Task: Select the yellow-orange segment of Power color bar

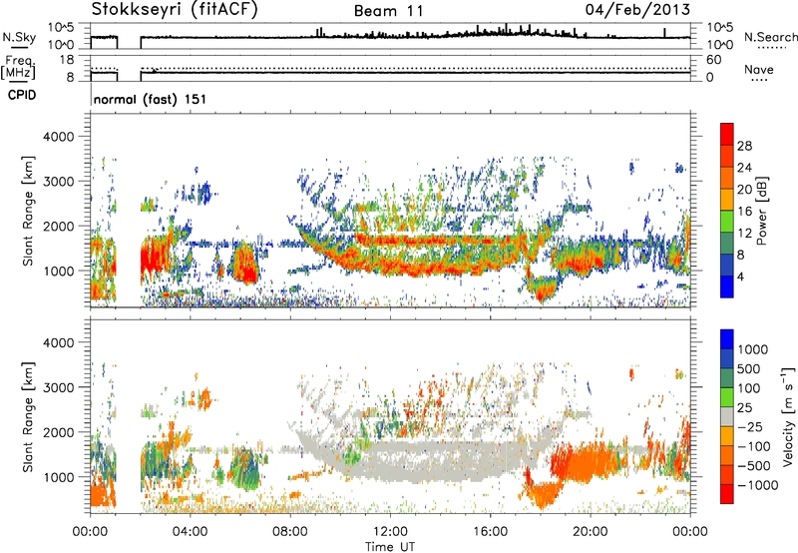Action: [x=727, y=200]
